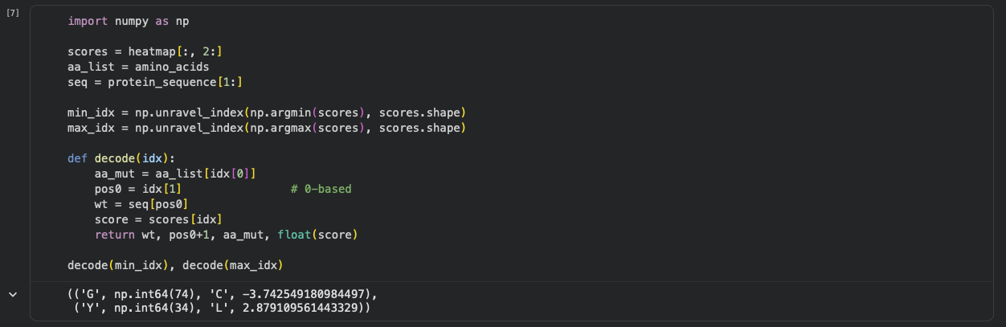This screenshot has width=1006, height=327.
Task: Click the 'score = scores[idx]' line
Action: pyautogui.click(x=158, y=219)
